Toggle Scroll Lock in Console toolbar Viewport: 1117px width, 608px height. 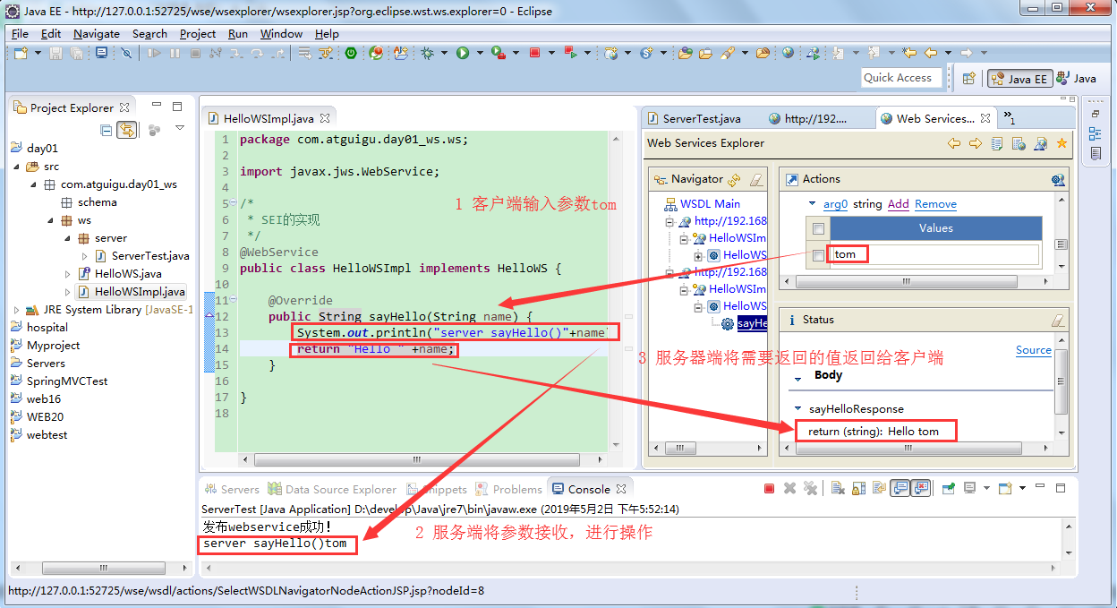tap(858, 489)
